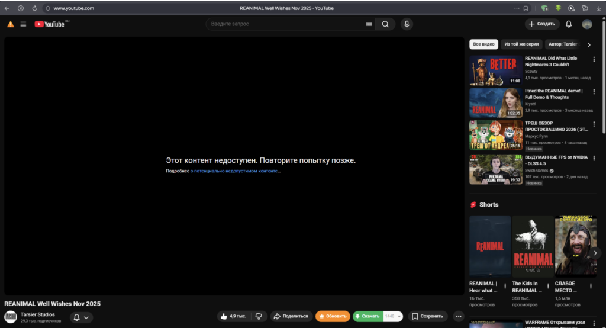The width and height of the screenshot is (606, 328).
Task: Expand the 1440 quality dropdown next to Скачать
Action: [x=394, y=316]
